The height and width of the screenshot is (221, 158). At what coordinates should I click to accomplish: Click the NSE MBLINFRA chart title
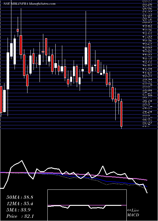point(29,4)
